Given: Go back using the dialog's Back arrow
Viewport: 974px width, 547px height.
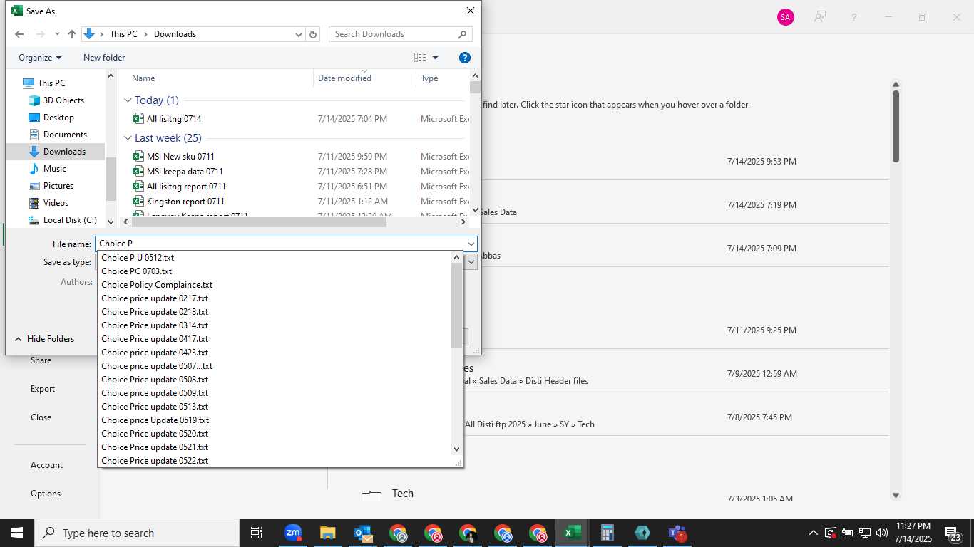Looking at the screenshot, I should pos(19,34).
